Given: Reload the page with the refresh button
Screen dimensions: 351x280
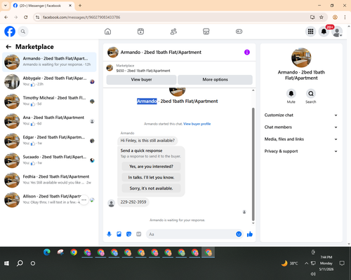Looking at the screenshot, I should [x=26, y=17].
